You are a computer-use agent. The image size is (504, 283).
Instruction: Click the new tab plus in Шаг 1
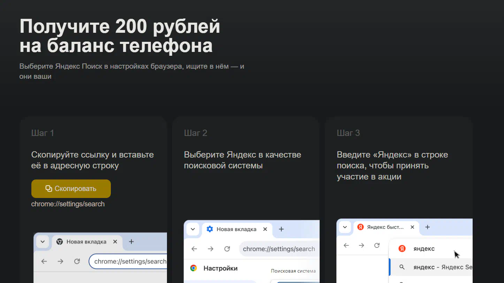(131, 242)
